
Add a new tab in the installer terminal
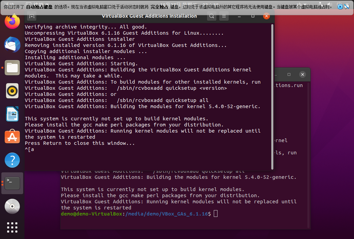(x=32, y=16)
